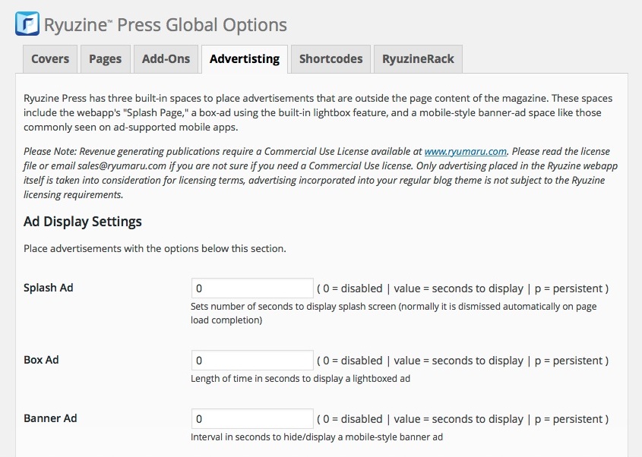Viewport: 642px width, 457px height.
Task: Click the Ad Display Settings heading
Action: (83, 222)
